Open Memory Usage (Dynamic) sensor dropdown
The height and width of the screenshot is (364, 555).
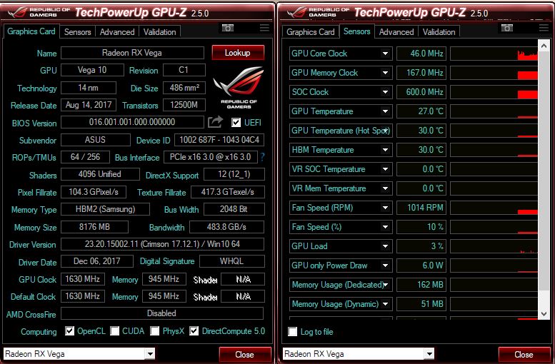coord(385,304)
